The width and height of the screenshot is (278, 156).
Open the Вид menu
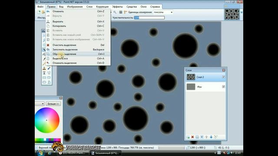(61, 6)
